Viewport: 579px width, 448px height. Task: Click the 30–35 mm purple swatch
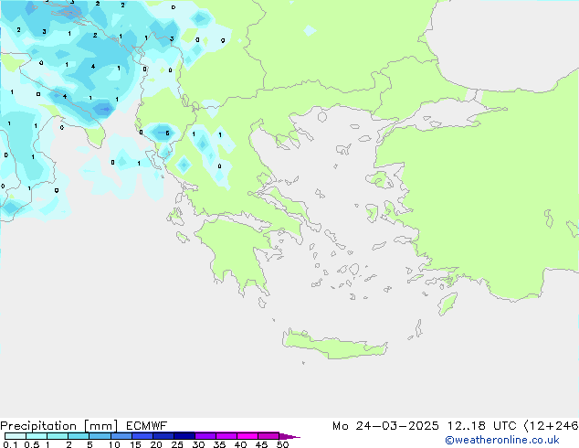point(205,436)
